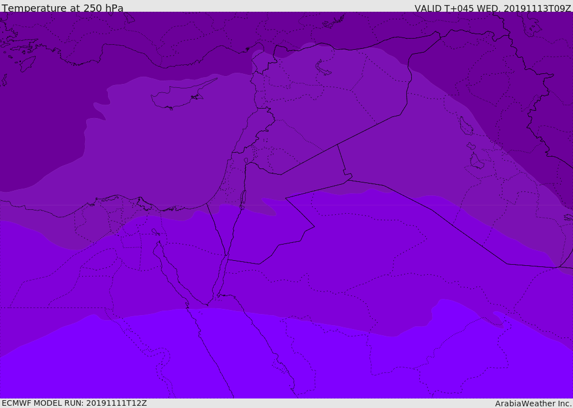
Task: Click the 'ECMWF MODEL RUN: 20191111T12Z' label
Action: [74, 403]
